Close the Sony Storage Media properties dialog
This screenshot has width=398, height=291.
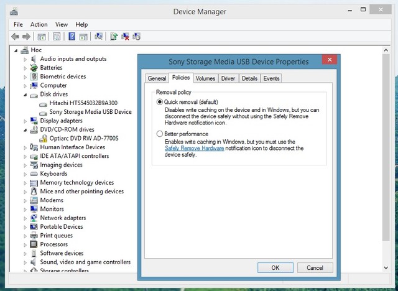(330, 60)
